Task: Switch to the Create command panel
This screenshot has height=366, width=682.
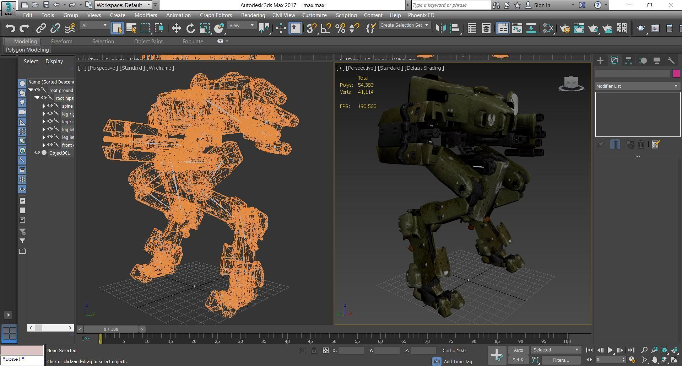Action: click(x=600, y=61)
